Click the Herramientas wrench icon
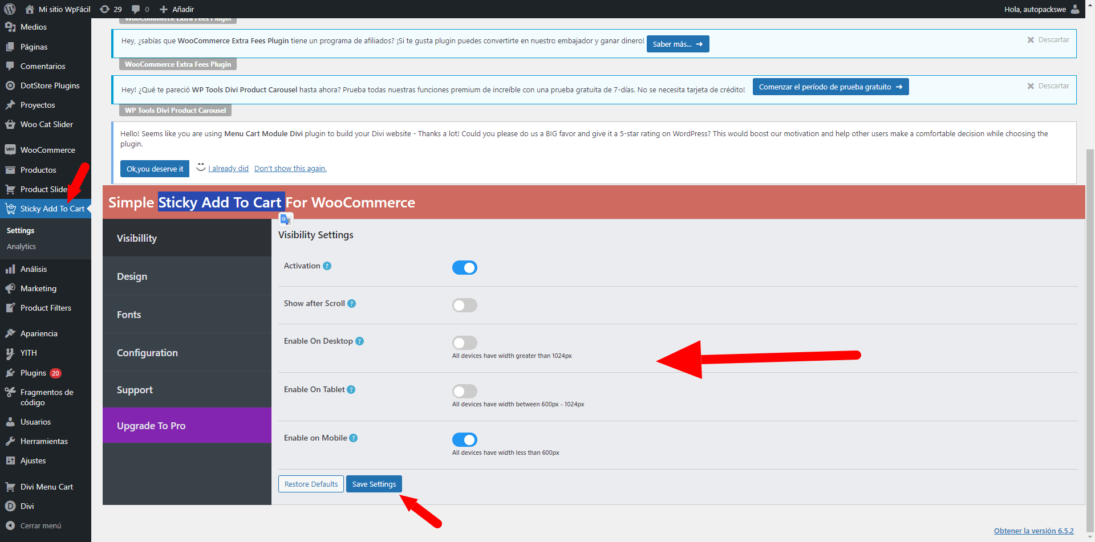Screen dimensions: 1095x542 point(10,441)
